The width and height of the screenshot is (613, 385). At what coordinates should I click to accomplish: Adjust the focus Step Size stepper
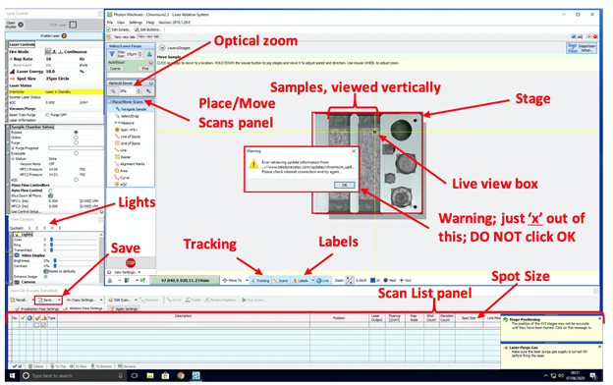point(140,54)
